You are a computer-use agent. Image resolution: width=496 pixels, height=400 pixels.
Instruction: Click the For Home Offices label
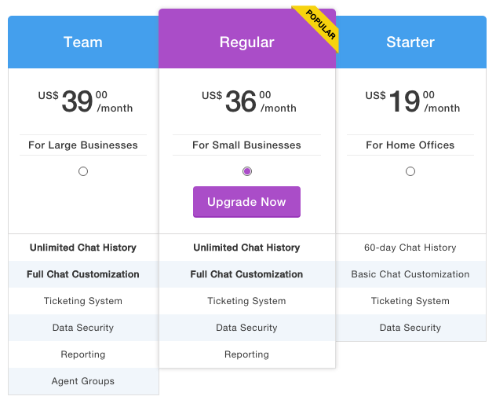click(410, 145)
